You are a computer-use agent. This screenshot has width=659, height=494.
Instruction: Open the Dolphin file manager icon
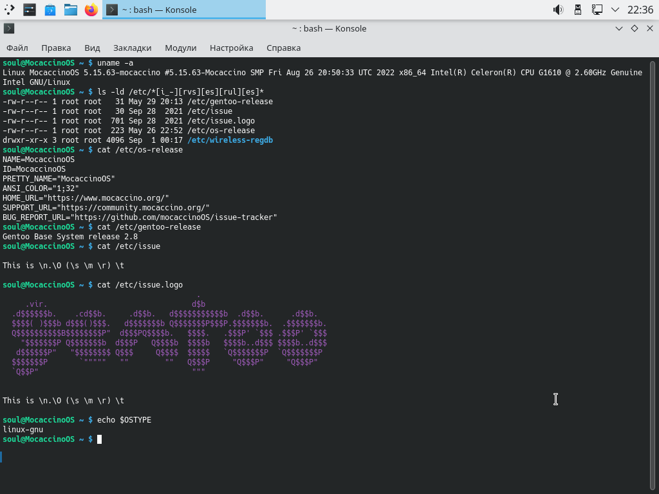click(x=71, y=9)
